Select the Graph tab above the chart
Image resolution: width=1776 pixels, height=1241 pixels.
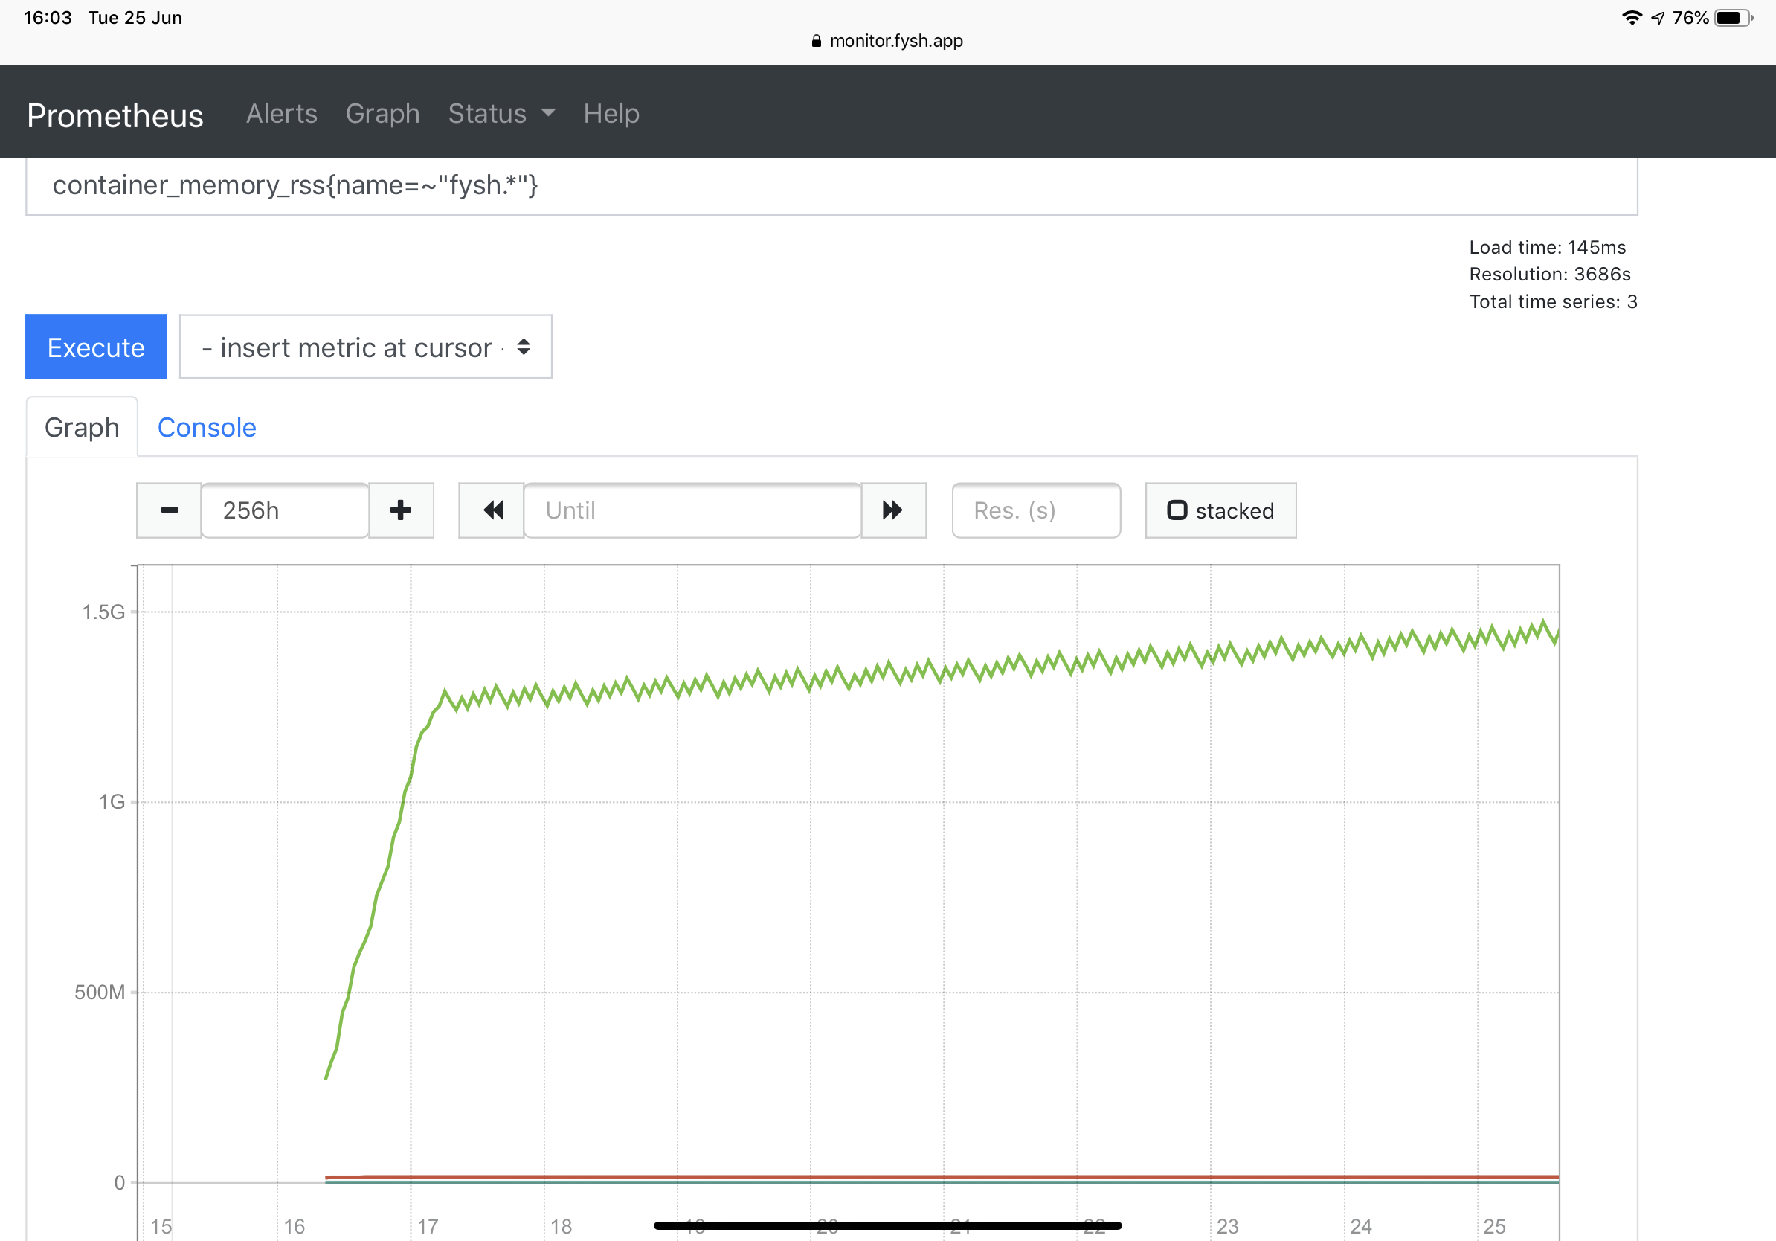81,427
